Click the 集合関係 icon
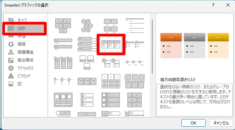 coord(11,60)
